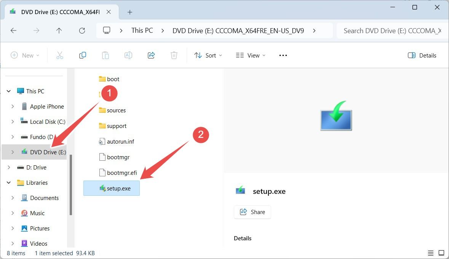
Task: Click inside the search DVD Drive box
Action: pos(392,30)
